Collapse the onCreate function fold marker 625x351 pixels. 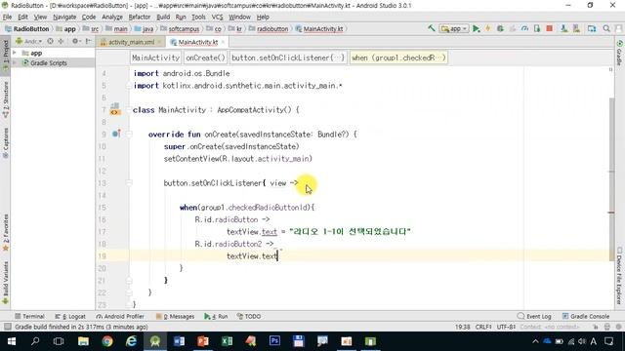coord(129,135)
